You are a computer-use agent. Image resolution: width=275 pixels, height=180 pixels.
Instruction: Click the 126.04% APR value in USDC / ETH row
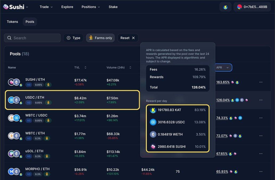223,100
